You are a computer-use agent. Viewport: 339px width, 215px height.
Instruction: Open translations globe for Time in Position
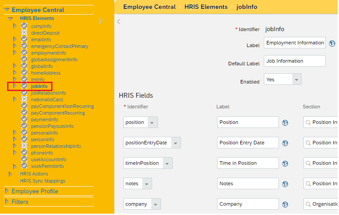click(285, 163)
